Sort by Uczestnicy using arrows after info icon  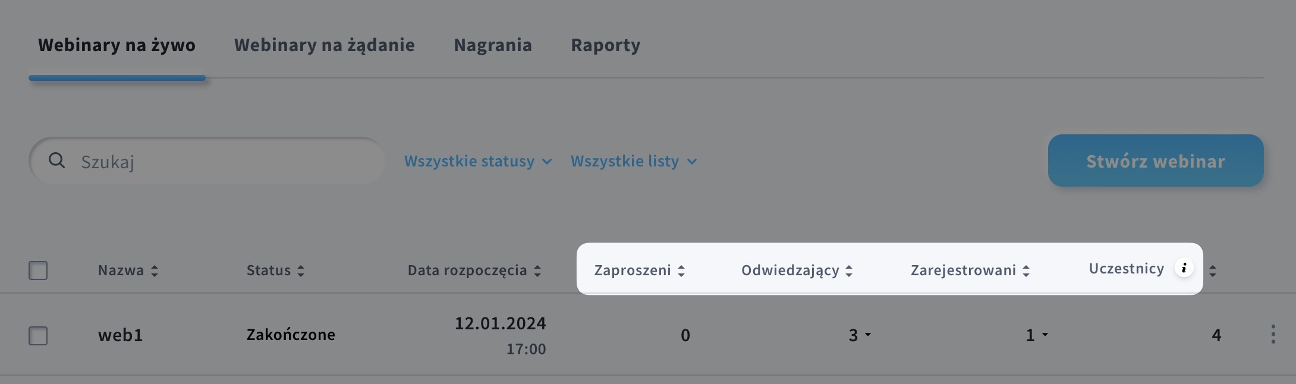(1213, 271)
